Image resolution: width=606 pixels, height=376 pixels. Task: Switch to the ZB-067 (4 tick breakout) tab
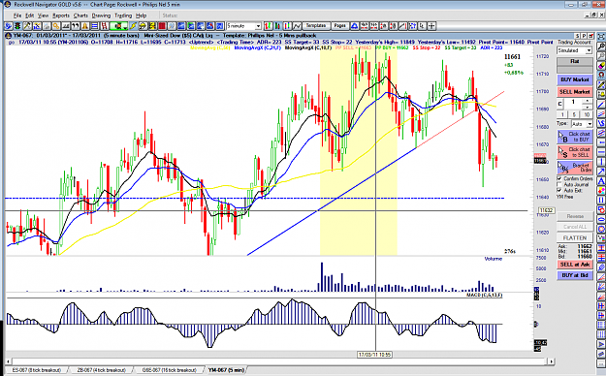[x=101, y=370]
